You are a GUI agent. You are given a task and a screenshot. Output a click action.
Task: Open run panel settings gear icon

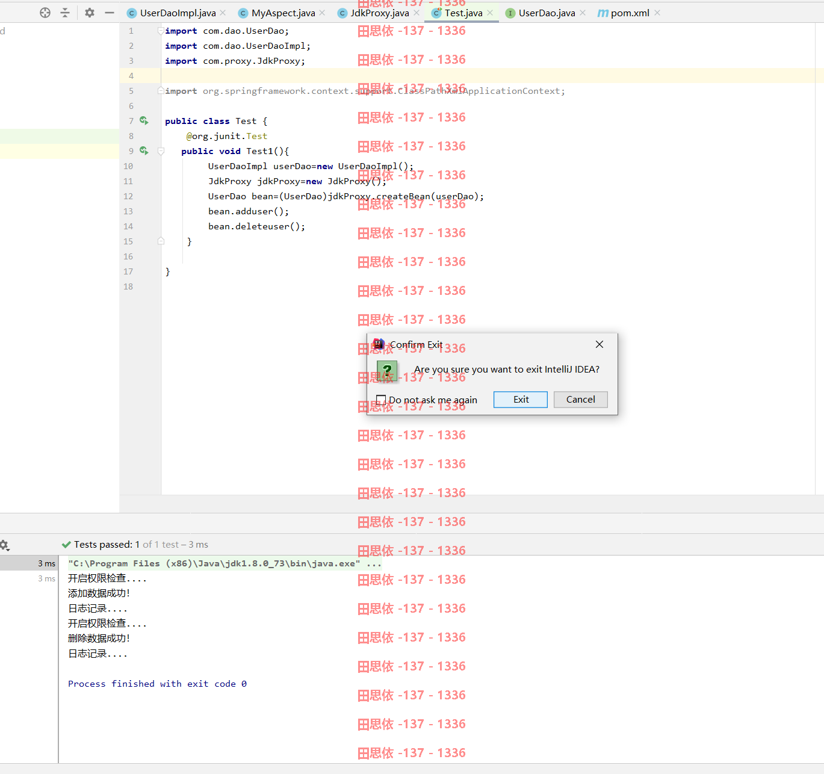pyautogui.click(x=4, y=545)
